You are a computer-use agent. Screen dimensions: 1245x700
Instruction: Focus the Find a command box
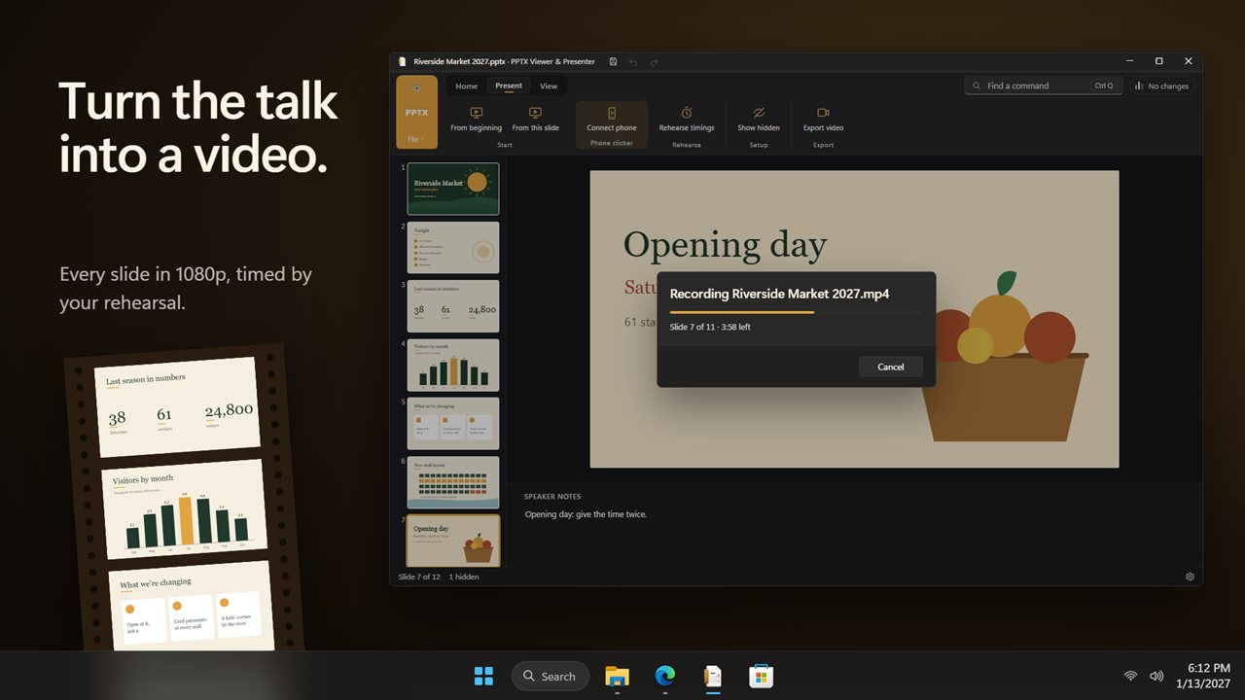click(1043, 86)
